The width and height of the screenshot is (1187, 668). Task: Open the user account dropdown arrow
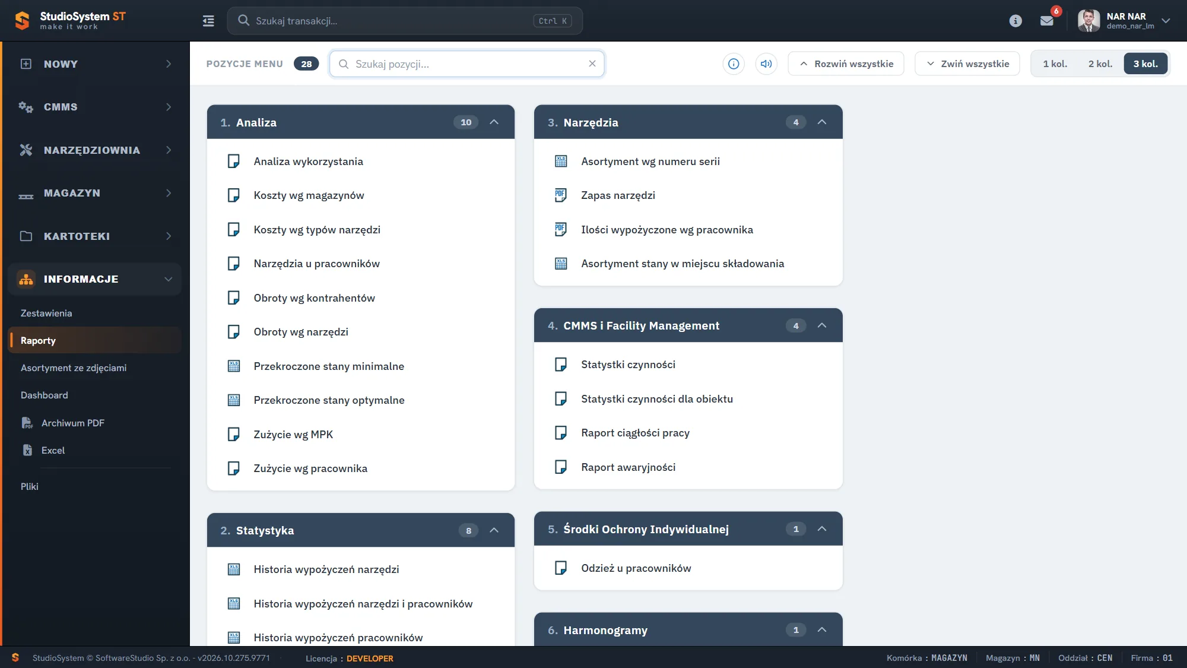pyautogui.click(x=1166, y=21)
